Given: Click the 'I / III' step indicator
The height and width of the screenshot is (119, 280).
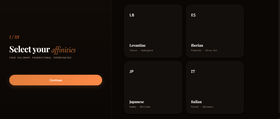Looking at the screenshot, I should click(14, 37).
